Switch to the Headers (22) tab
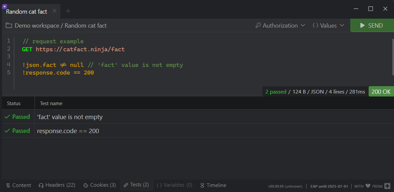 click(x=57, y=185)
